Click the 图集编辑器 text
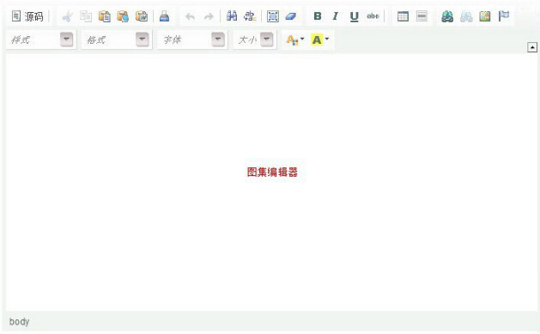 pyautogui.click(x=272, y=172)
